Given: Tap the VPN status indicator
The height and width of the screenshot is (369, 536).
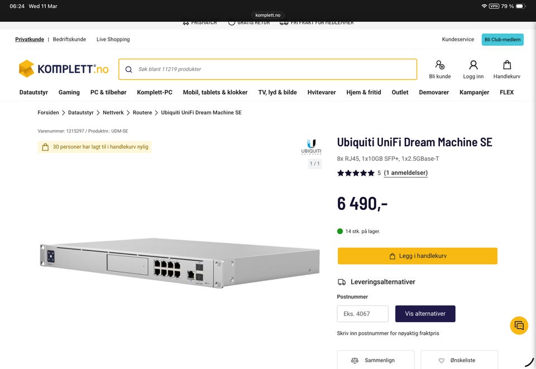Looking at the screenshot, I should (494, 6).
